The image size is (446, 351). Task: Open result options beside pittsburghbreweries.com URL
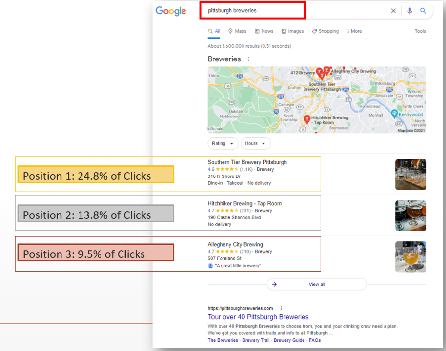coord(281,308)
